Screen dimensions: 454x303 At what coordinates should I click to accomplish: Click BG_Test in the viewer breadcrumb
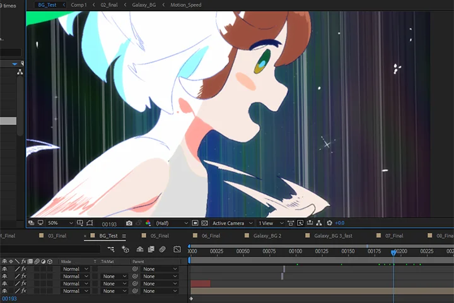(47, 5)
